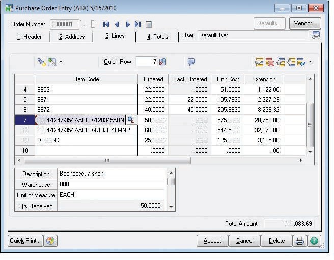
Task: Click the grid scroll up arrow
Action: coord(310,79)
